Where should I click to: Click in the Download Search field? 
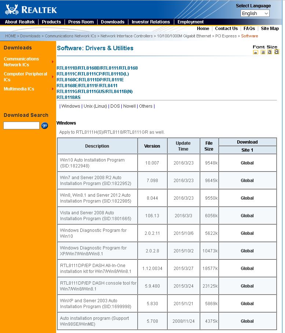click(21, 126)
